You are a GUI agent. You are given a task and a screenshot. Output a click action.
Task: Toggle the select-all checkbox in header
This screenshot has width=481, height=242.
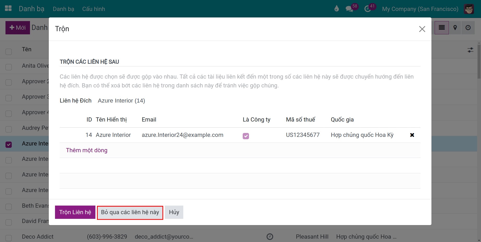tap(9, 51)
